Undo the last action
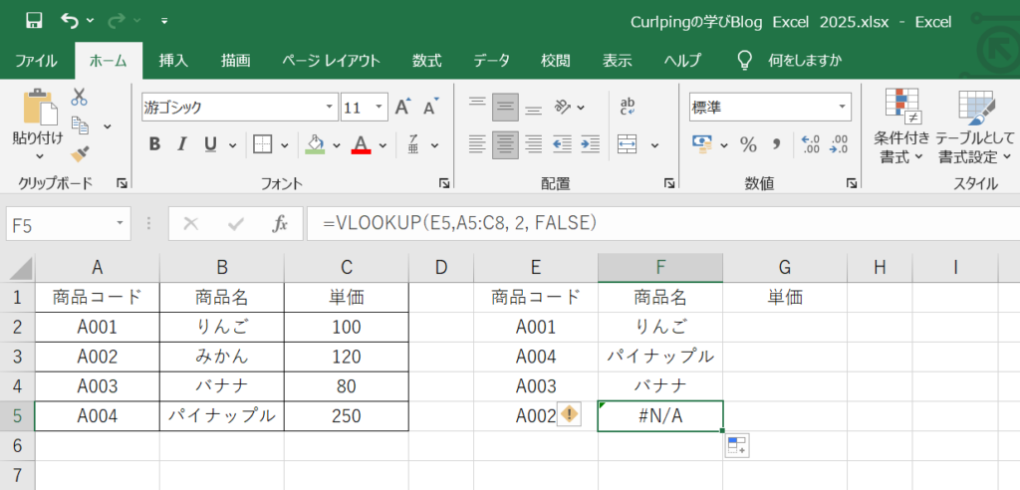 pyautogui.click(x=69, y=20)
